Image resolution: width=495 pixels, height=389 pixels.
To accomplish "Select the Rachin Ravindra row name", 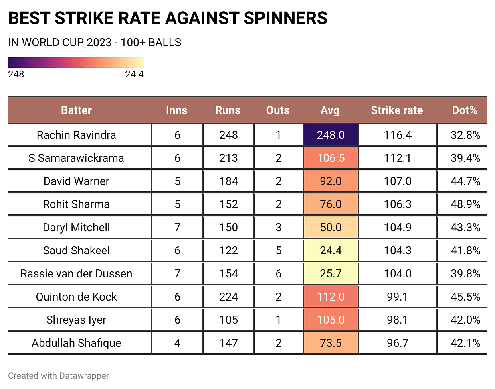I will point(76,135).
